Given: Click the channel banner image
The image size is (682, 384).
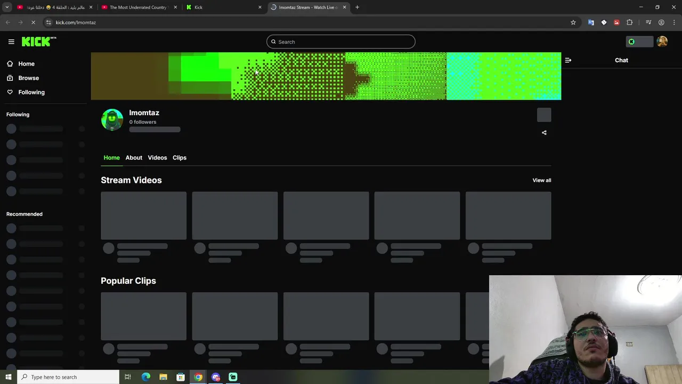Looking at the screenshot, I should [326, 76].
